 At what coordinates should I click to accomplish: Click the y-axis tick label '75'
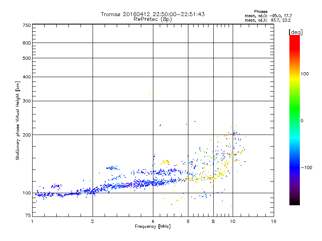[28, 215]
